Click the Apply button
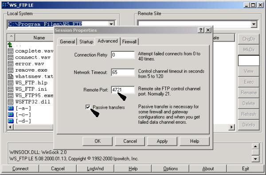Screen dimensions: 266x175 tap(162, 141)
